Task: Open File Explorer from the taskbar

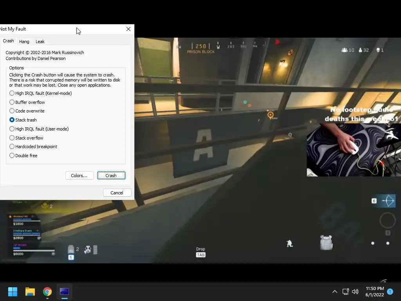Action: pos(30,292)
